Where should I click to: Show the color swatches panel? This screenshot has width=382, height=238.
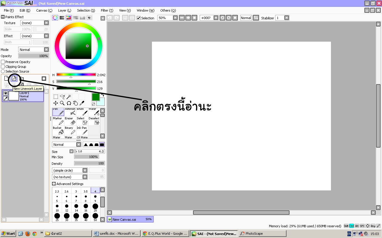point(82,18)
